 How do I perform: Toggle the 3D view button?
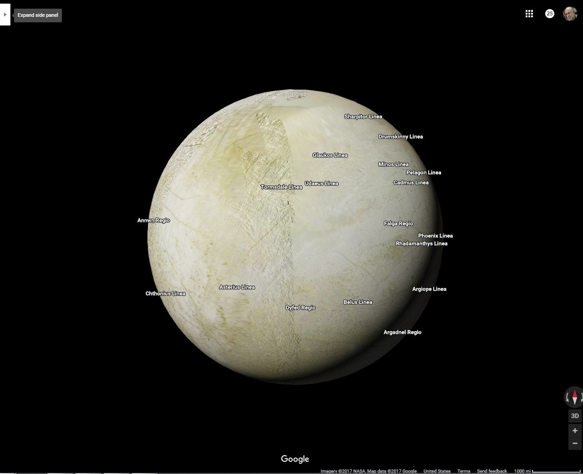(x=575, y=416)
